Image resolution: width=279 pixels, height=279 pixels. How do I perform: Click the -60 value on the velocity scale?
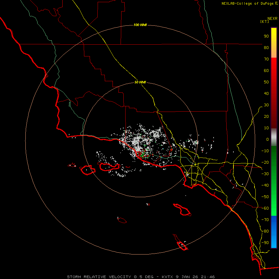[265, 208]
